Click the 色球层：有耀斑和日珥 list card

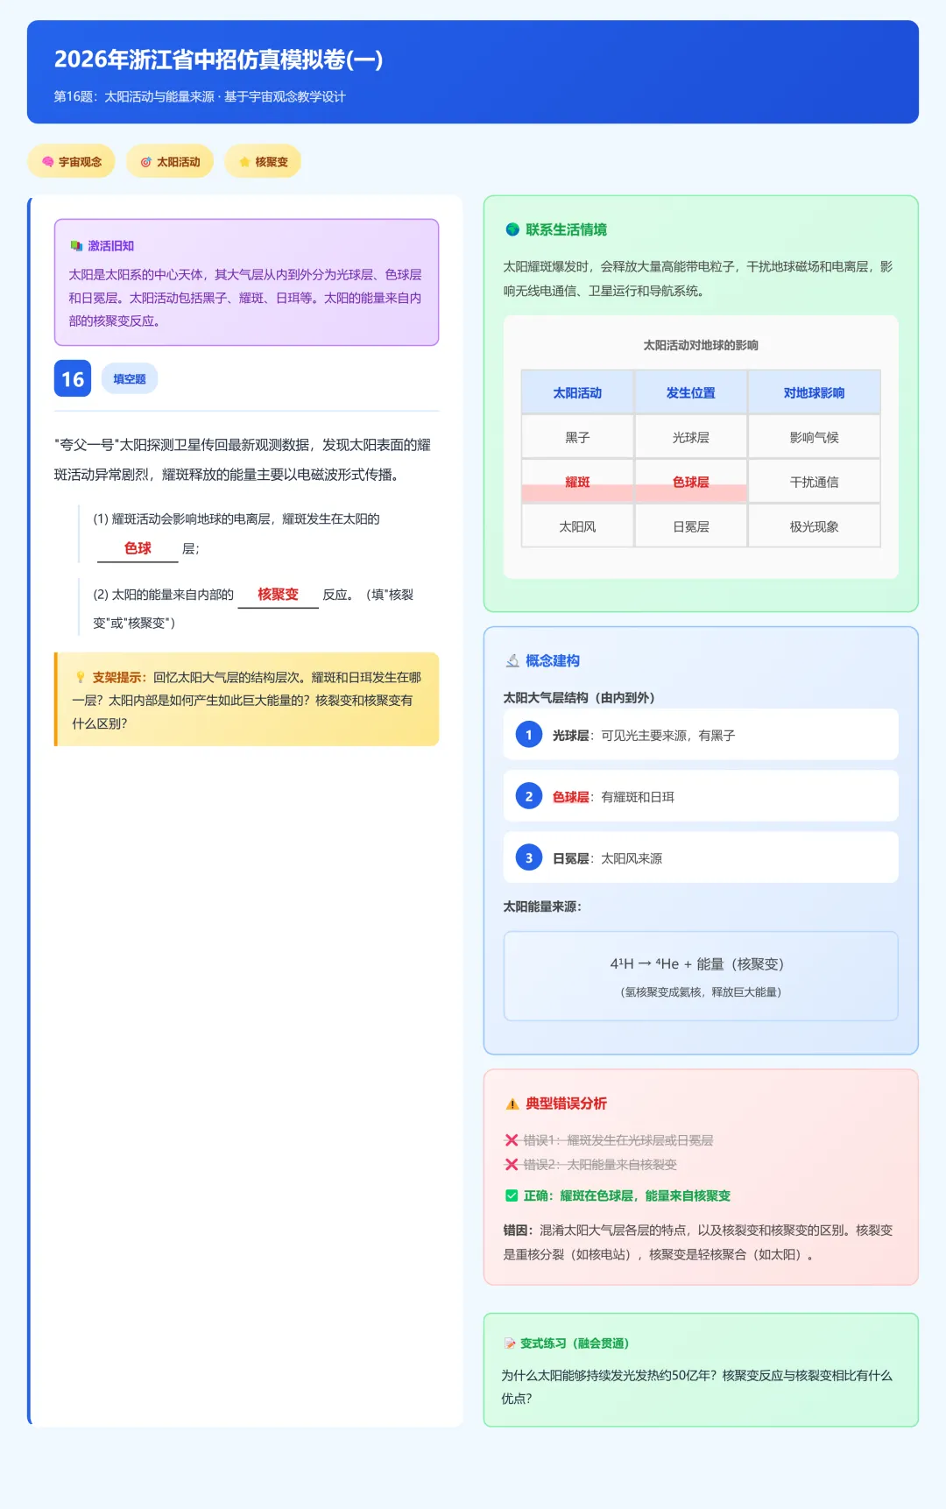click(701, 796)
